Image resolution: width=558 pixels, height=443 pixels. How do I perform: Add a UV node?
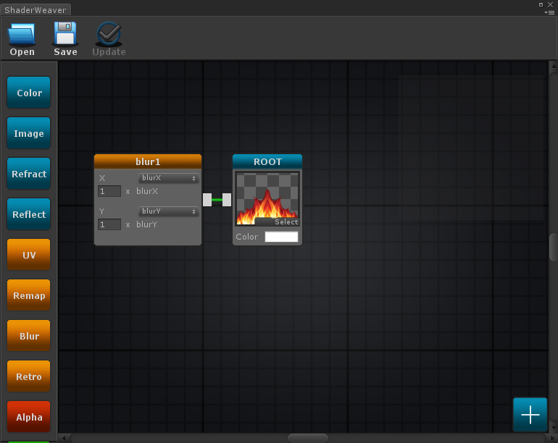pos(29,255)
